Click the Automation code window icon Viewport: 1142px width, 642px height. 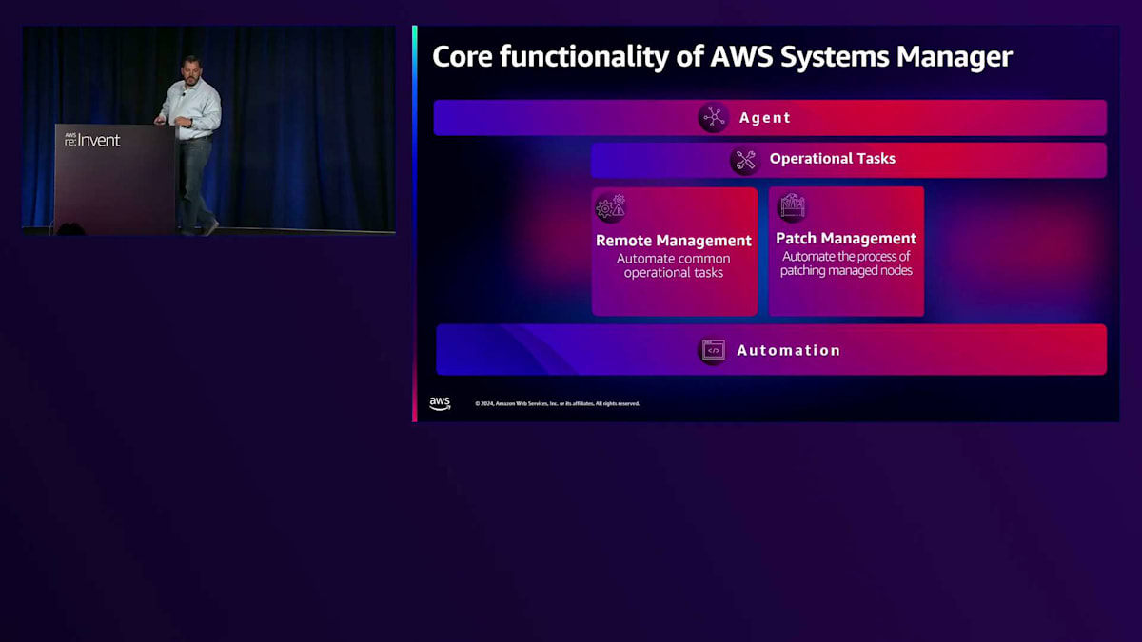[x=714, y=350]
